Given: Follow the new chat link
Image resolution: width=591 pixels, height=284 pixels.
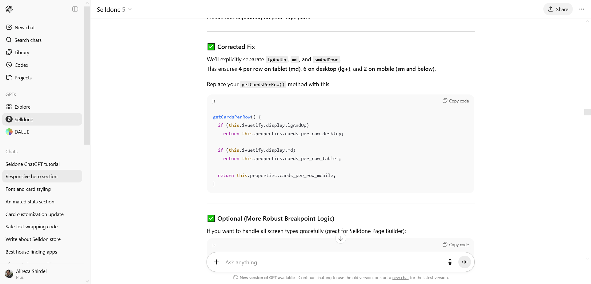Looking at the screenshot, I should point(400,278).
